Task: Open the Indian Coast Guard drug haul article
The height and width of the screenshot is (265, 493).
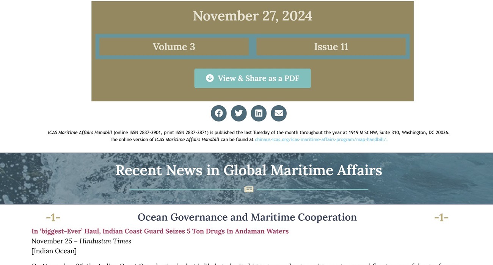Action: click(160, 231)
